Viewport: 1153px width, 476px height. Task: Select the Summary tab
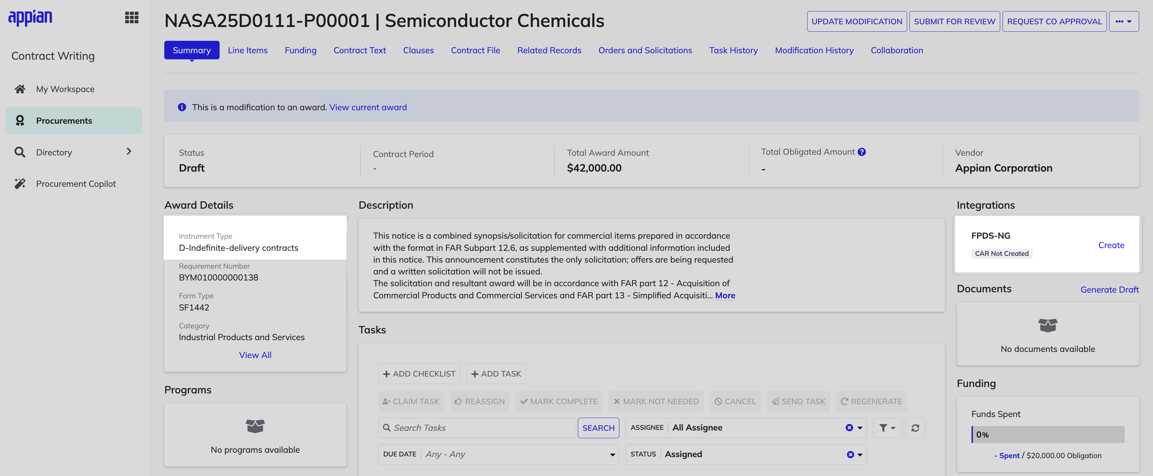point(192,50)
